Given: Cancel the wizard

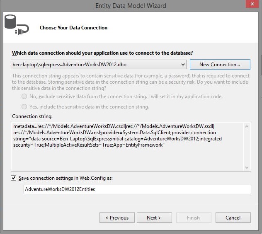Looking at the screenshot, I should 233,218.
